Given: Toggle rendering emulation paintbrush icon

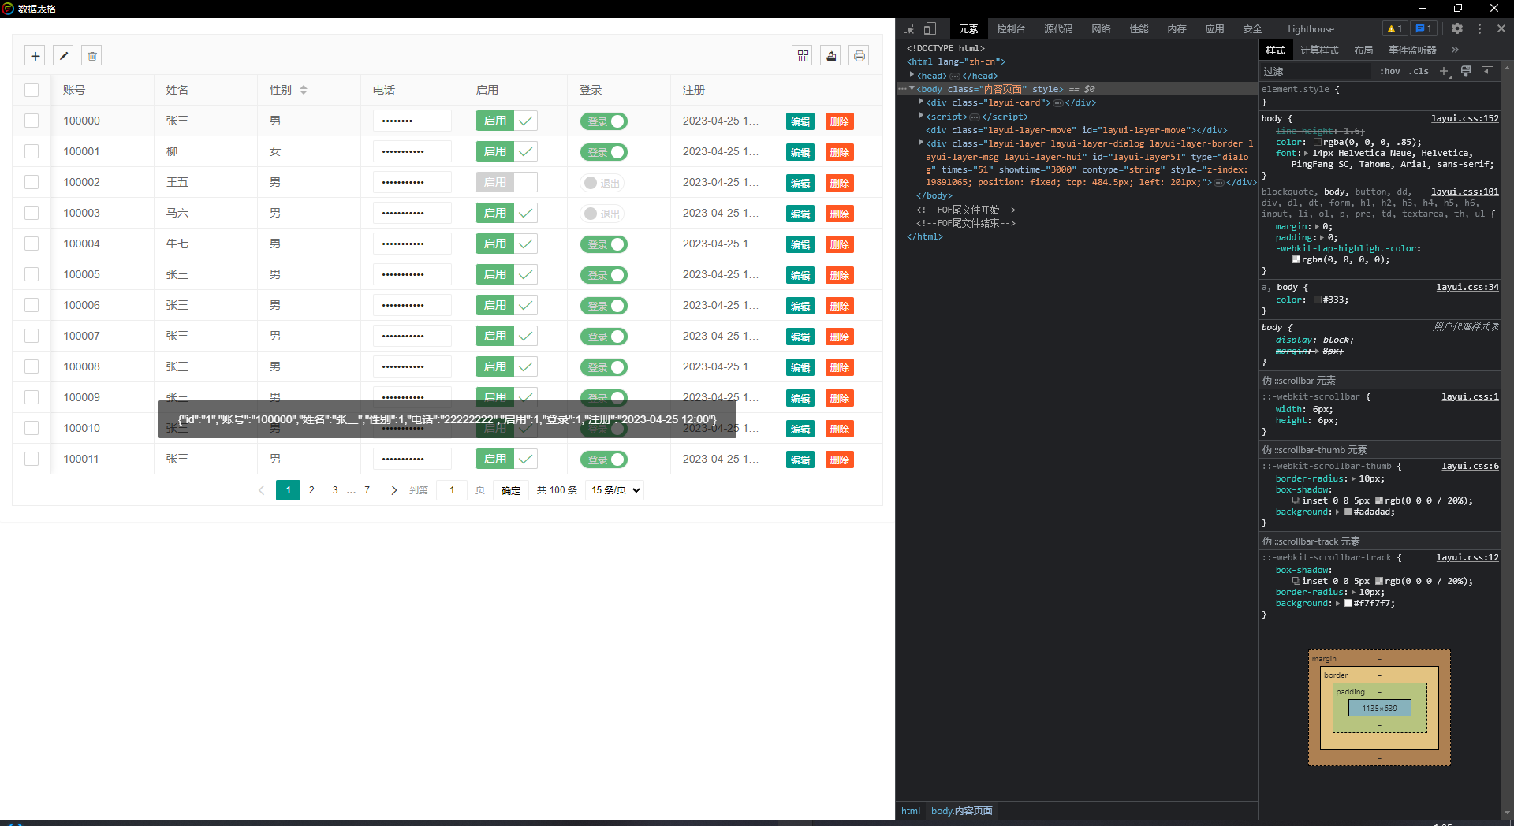Looking at the screenshot, I should [1466, 71].
